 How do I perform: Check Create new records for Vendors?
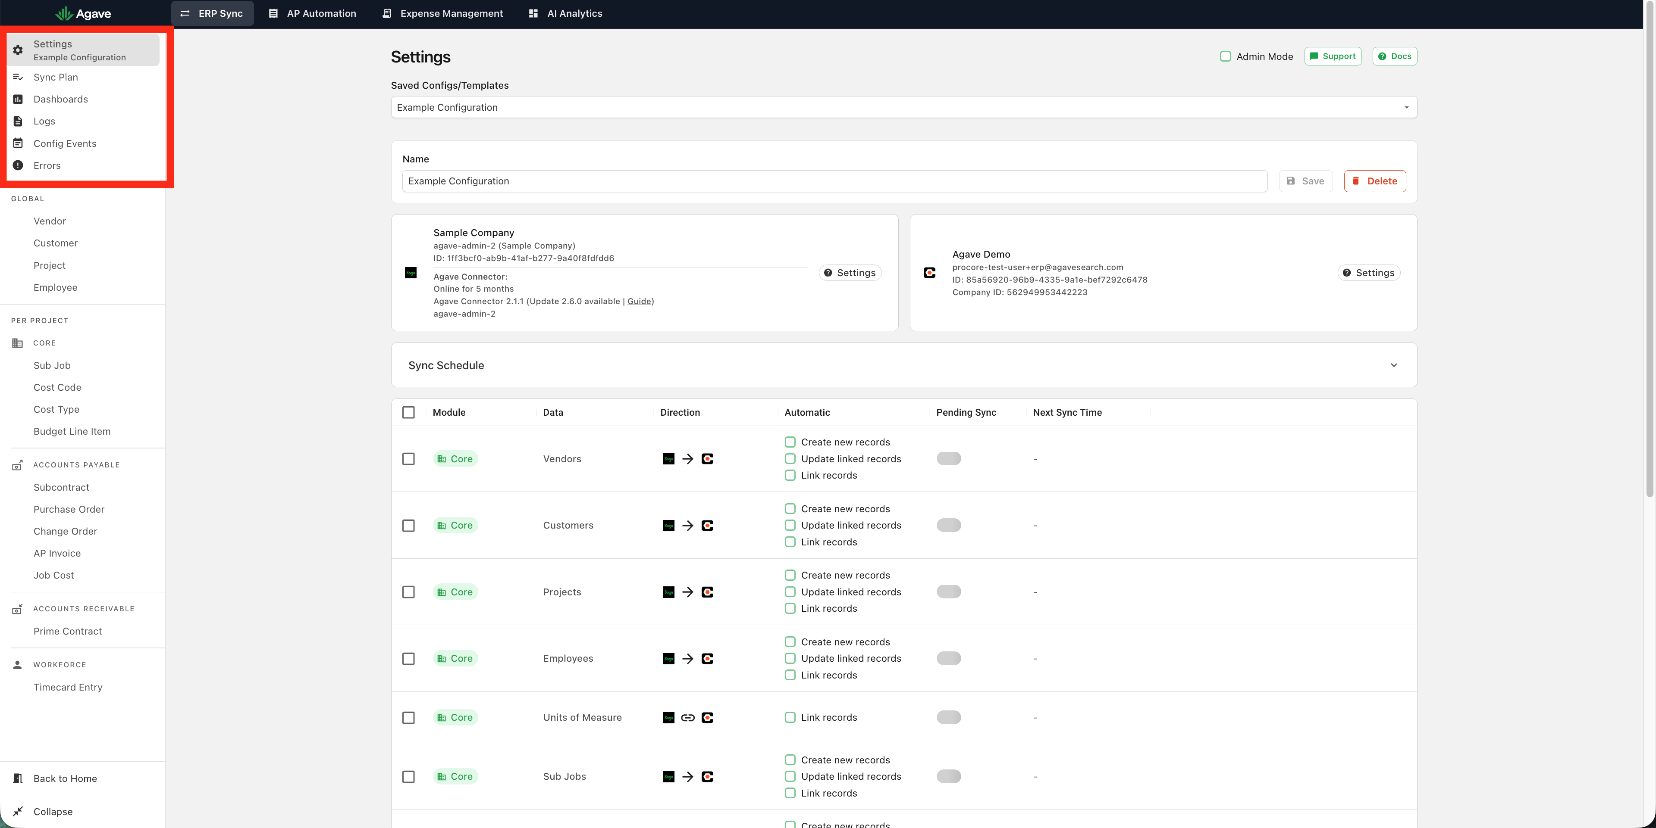790,442
